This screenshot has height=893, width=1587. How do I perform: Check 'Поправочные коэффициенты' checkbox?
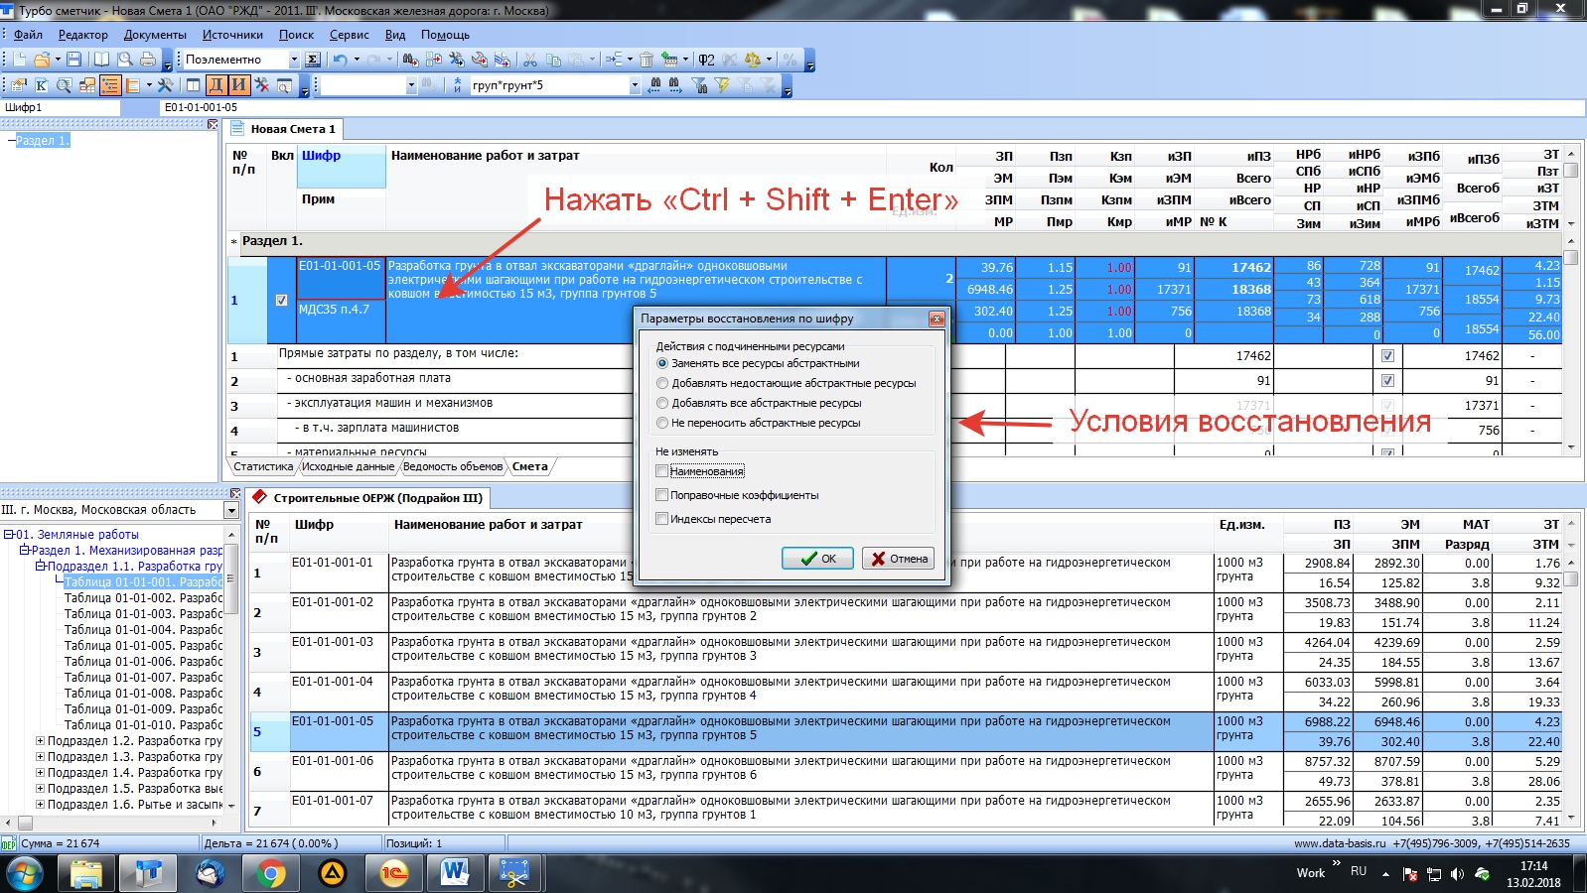661,495
